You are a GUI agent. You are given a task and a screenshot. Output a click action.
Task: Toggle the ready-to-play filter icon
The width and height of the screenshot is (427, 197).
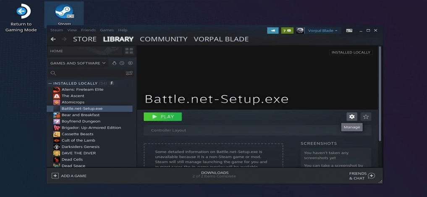coord(131,63)
